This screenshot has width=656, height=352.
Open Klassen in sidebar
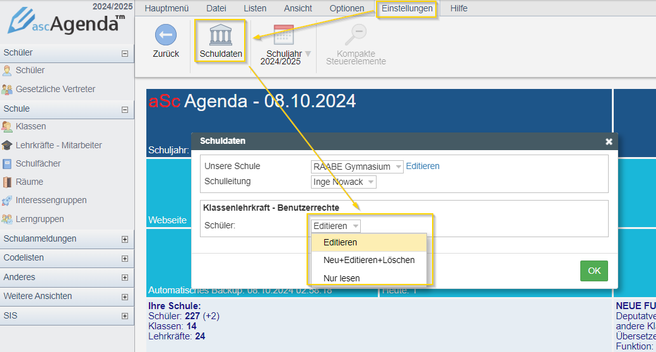click(x=30, y=126)
